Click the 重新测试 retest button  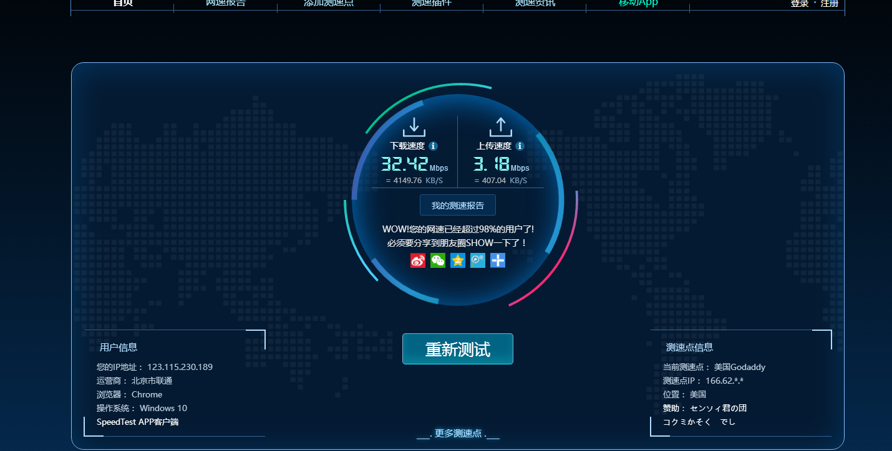point(458,349)
